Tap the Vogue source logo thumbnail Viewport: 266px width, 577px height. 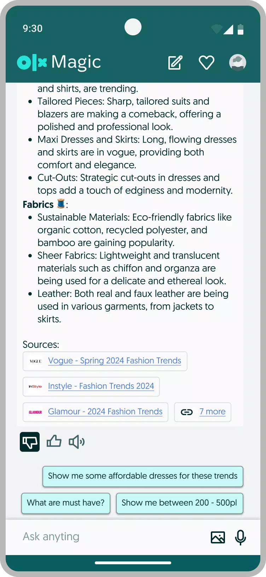coord(35,361)
